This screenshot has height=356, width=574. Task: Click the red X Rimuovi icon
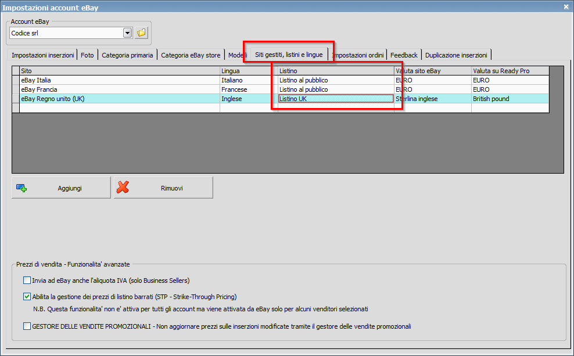pos(123,188)
